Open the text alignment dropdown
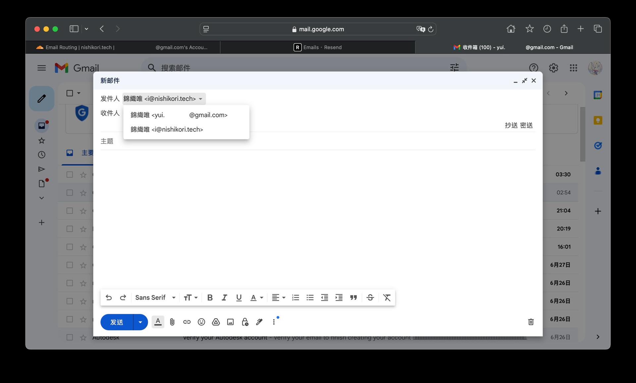636x383 pixels. tap(278, 297)
